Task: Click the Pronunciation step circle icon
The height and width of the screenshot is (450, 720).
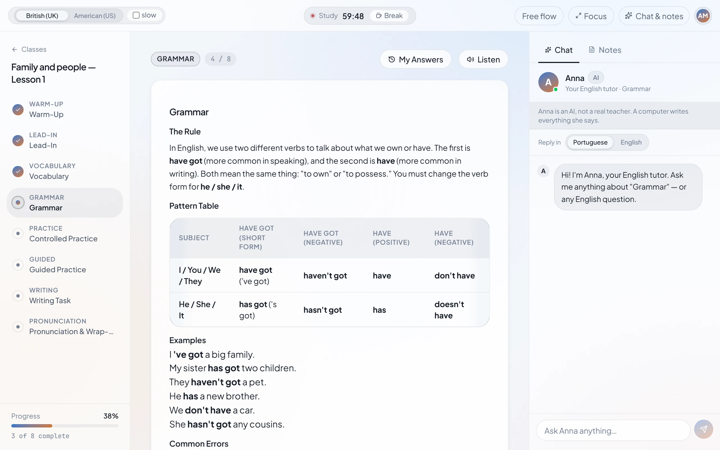Action: tap(18, 327)
